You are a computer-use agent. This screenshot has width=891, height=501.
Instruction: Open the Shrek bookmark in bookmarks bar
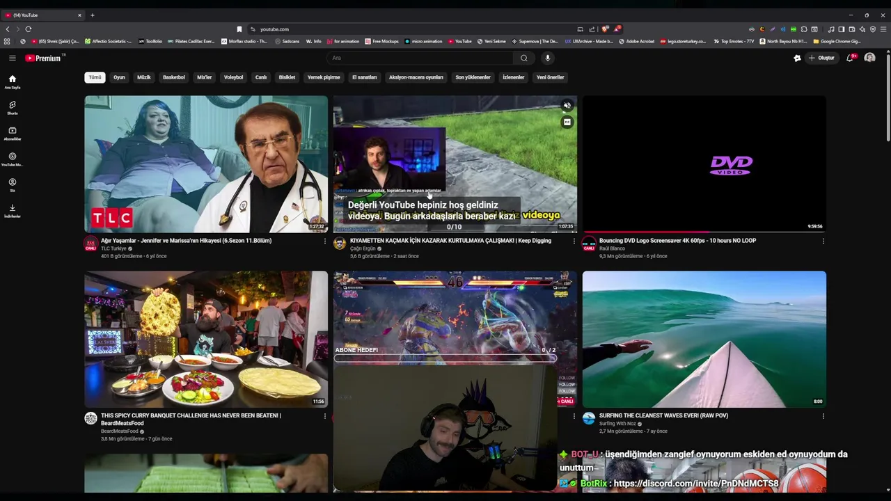55,41
